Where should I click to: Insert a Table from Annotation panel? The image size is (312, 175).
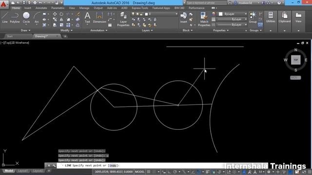110,25
